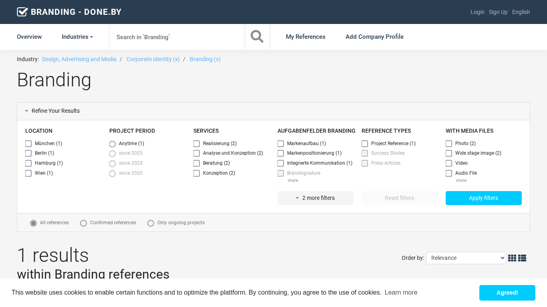The image size is (547, 307).
Task: Select Only ongoing projects radio button
Action: (x=151, y=223)
